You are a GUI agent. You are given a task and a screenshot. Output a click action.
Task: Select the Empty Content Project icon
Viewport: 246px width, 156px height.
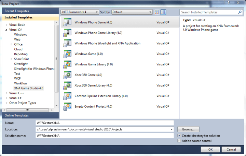point(67,107)
